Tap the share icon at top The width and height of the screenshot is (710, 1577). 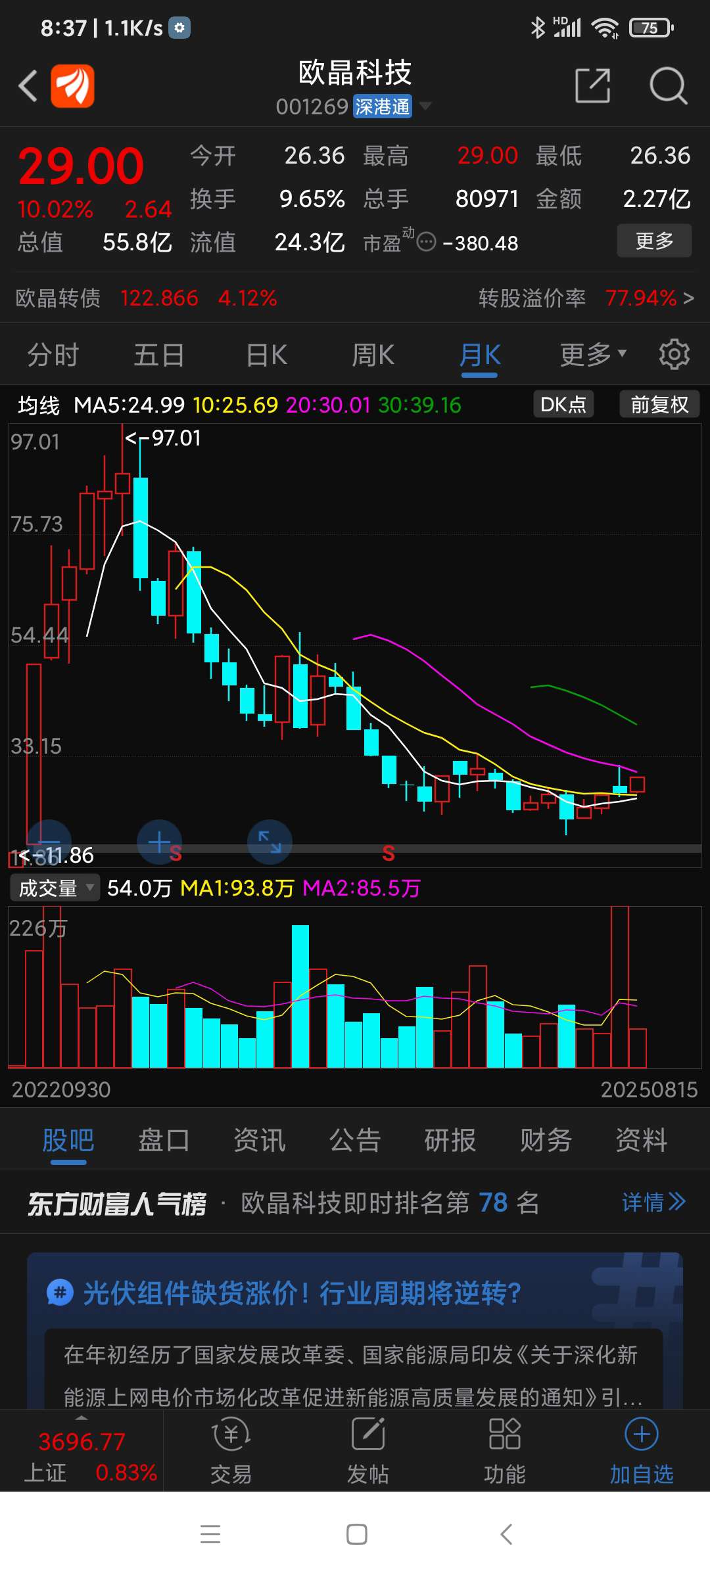593,85
